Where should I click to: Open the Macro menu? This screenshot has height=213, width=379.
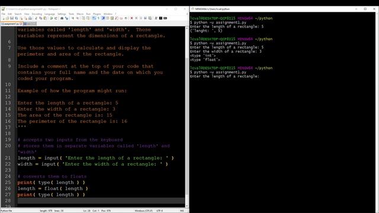pyautogui.click(x=80, y=14)
